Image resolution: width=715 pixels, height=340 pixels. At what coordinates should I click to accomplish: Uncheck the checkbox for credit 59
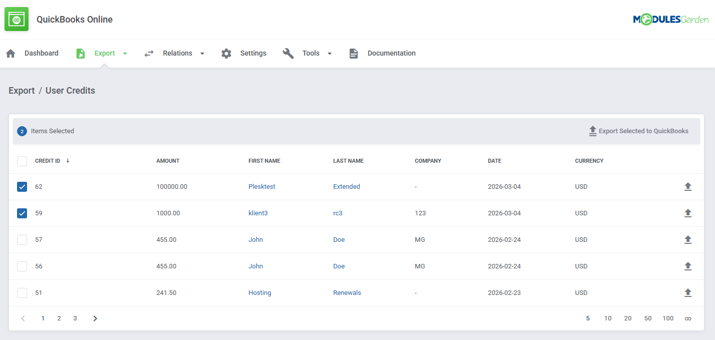[22, 213]
